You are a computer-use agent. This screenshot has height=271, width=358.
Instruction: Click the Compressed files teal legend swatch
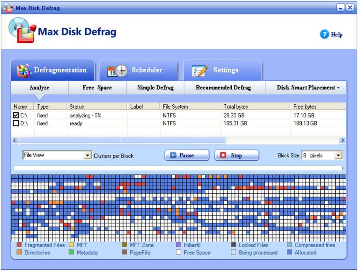(x=289, y=245)
